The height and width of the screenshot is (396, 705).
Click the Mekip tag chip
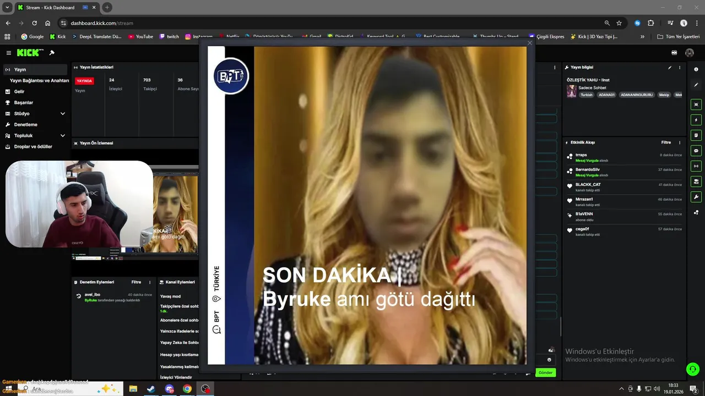click(664, 95)
